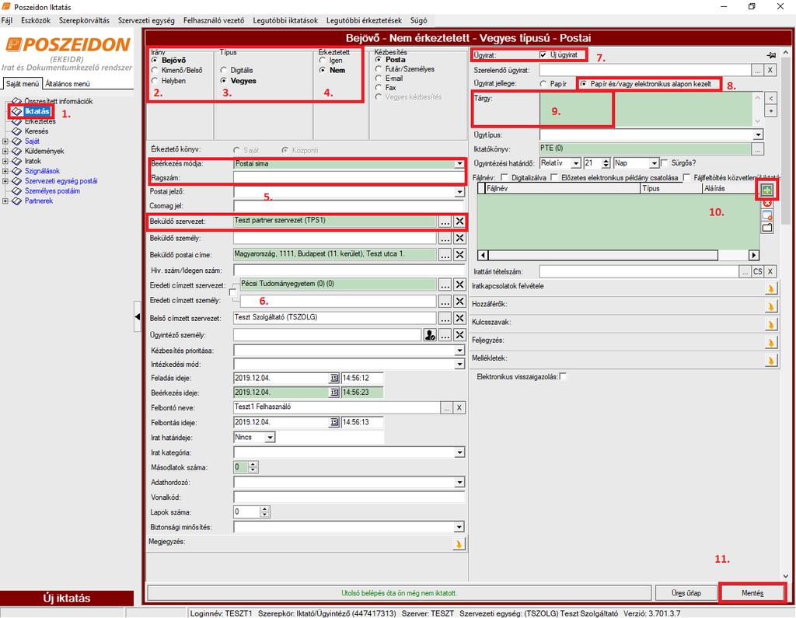Image resolution: width=796 pixels, height=618 pixels.
Task: Select Vegyes type radio button
Action: coord(223,80)
